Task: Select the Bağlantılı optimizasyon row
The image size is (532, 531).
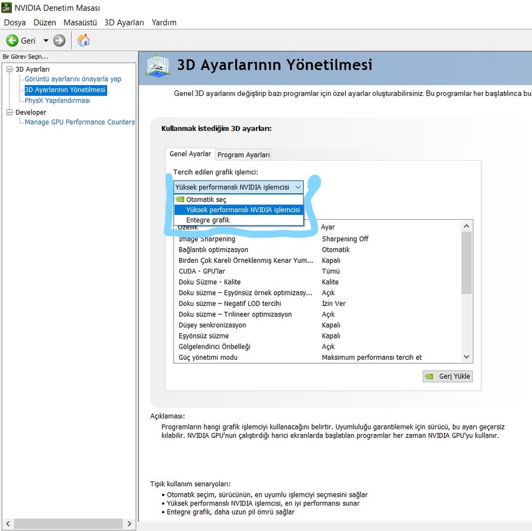Action: pos(317,250)
